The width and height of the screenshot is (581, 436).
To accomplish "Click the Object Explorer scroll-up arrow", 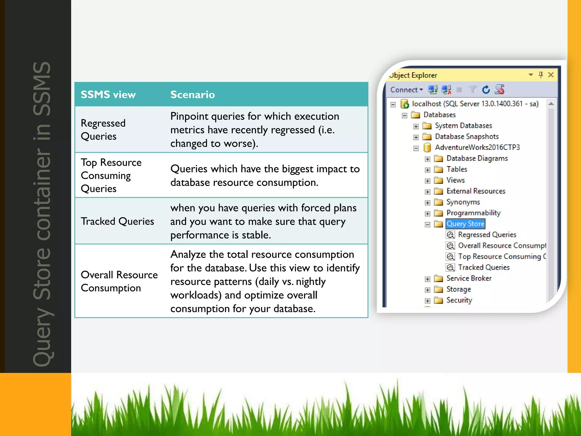I will pos(551,104).
